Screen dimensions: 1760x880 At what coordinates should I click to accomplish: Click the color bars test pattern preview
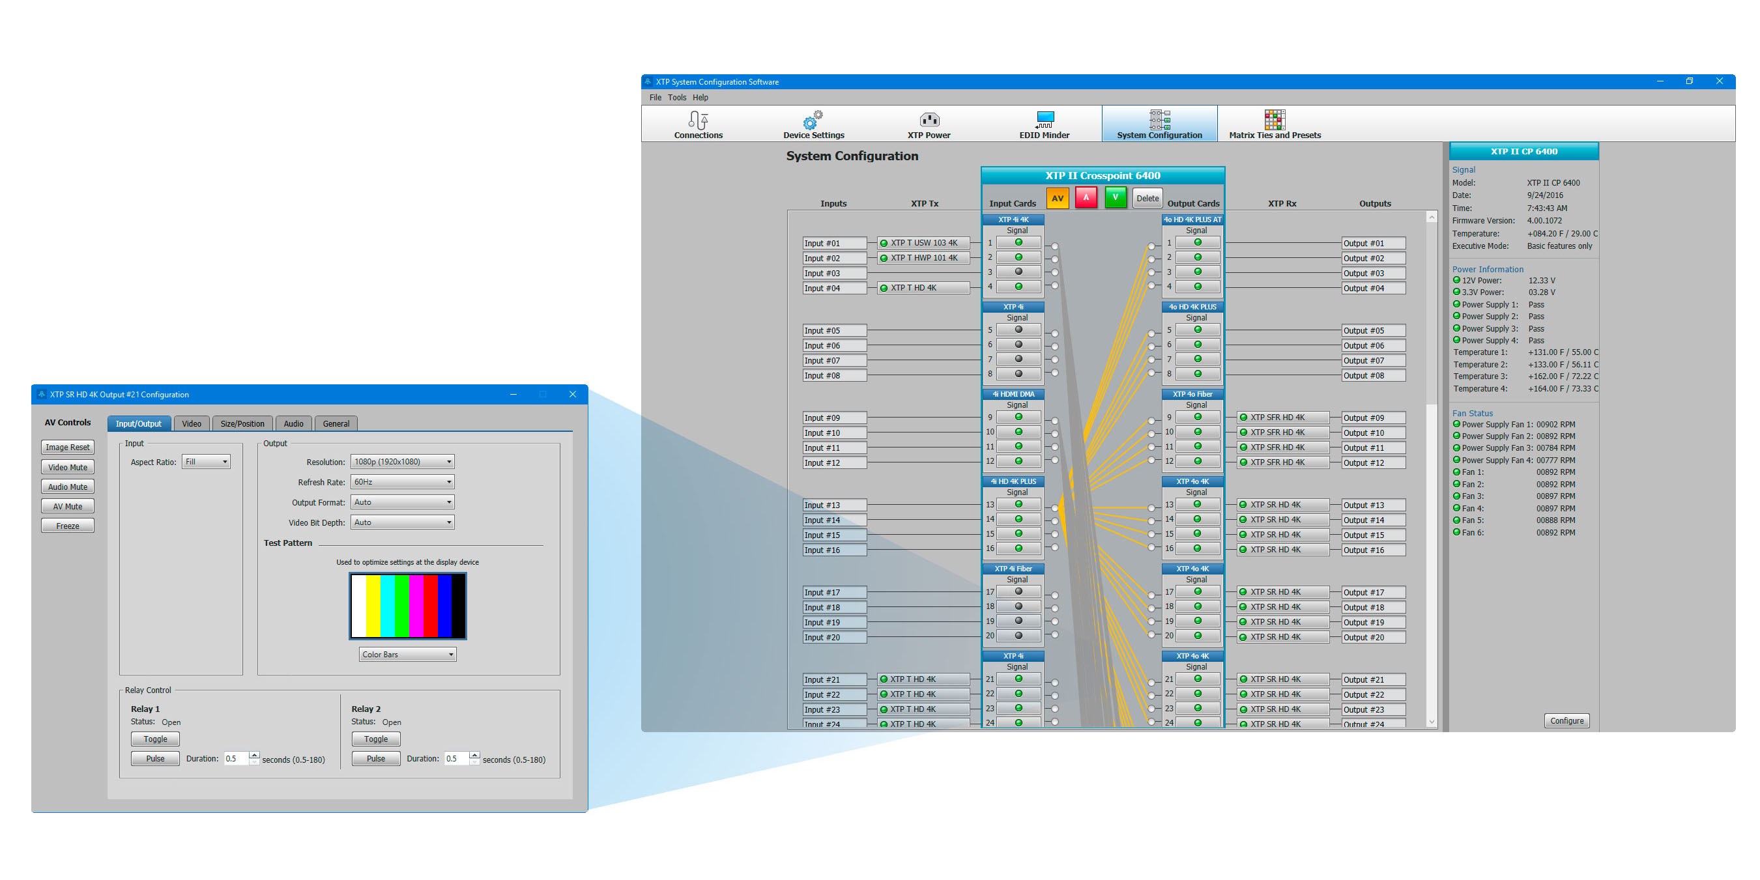click(x=408, y=606)
